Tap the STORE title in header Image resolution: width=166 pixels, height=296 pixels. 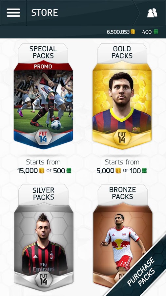[x=45, y=12]
